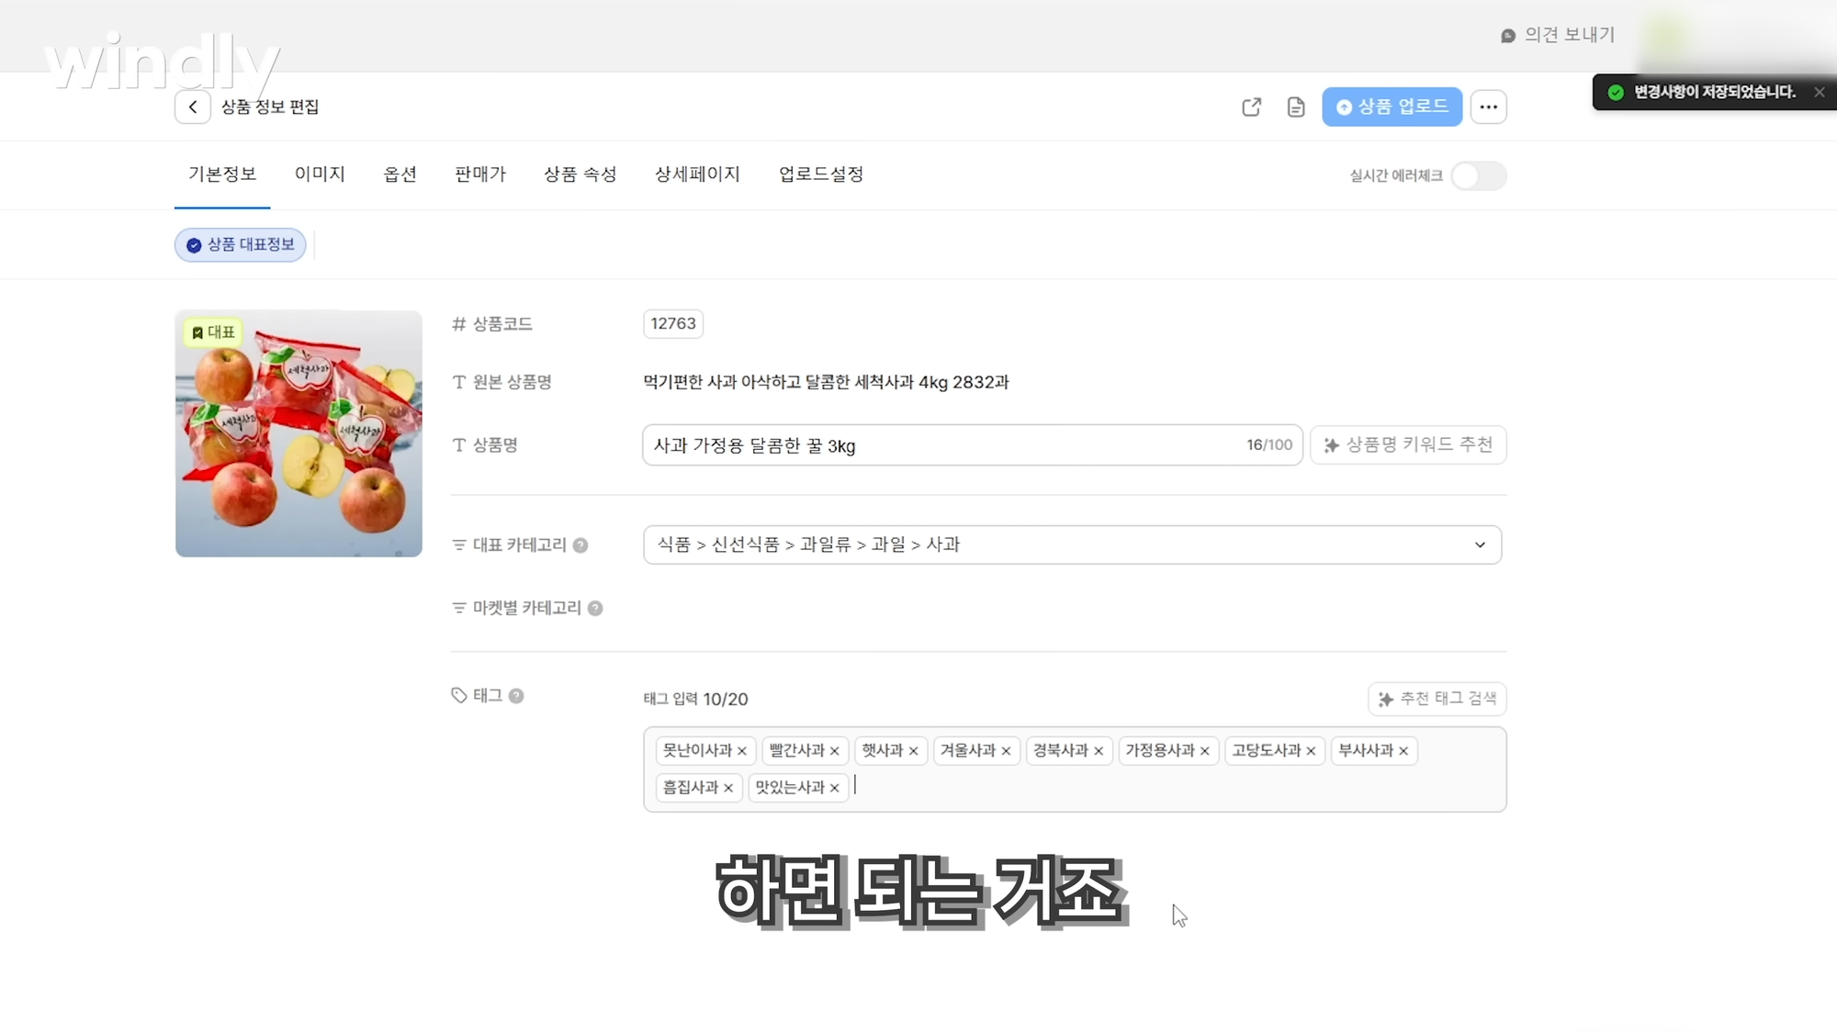This screenshot has width=1837, height=1033.
Task: Click the document/memo icon in the top toolbar
Action: (x=1295, y=107)
